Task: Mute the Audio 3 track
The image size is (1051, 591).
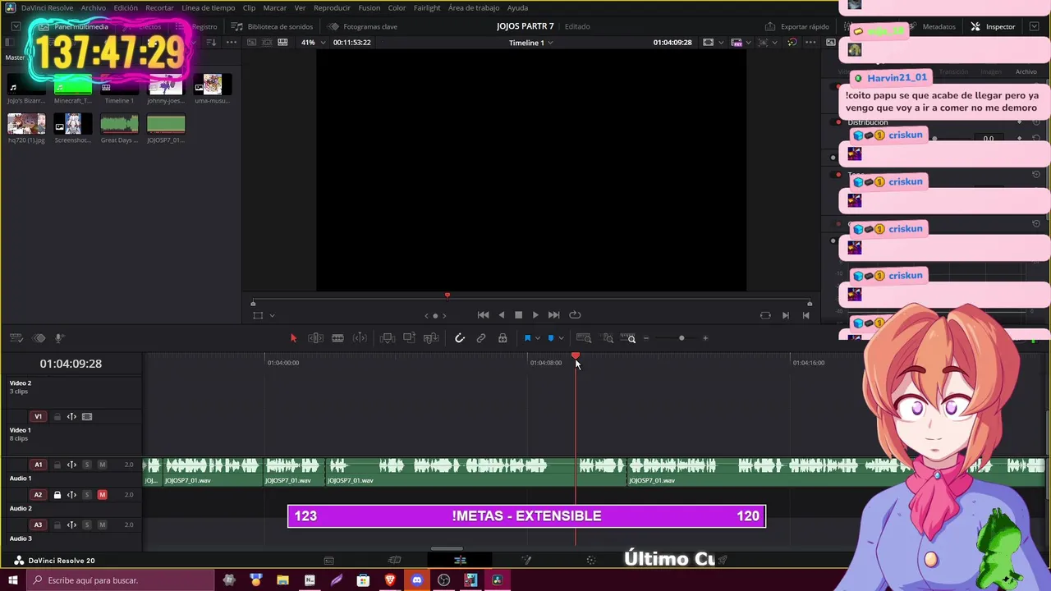Action: [x=102, y=525]
